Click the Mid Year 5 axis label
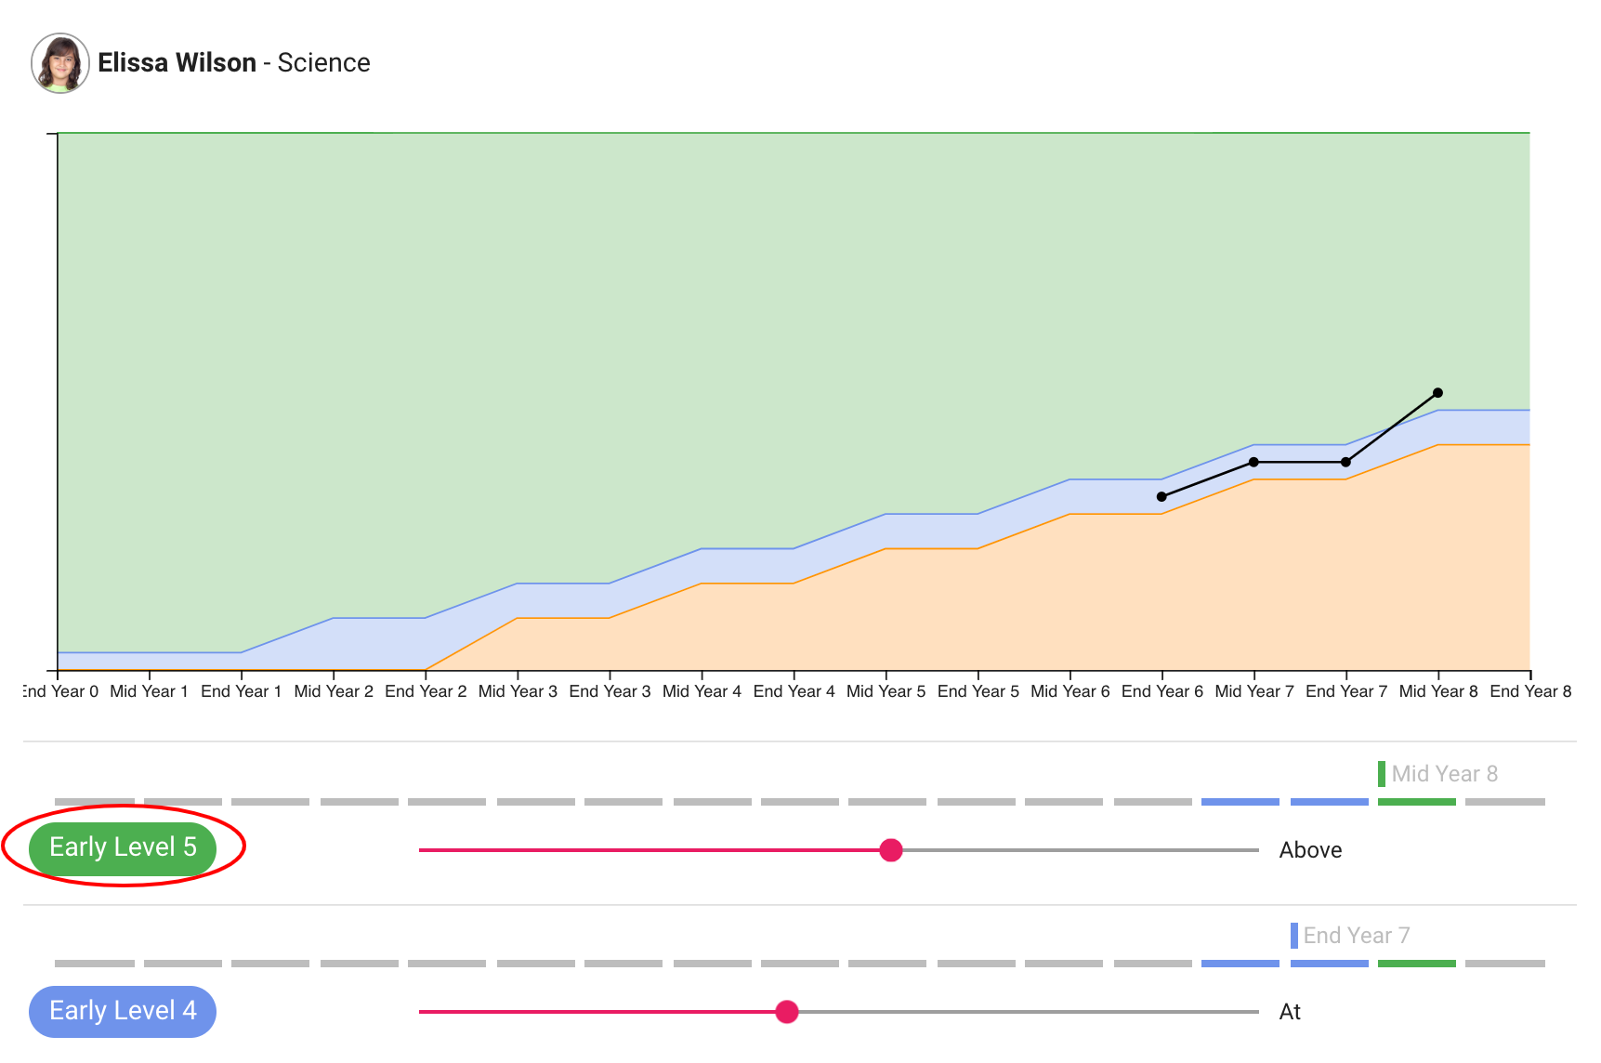The image size is (1601, 1063). point(886,691)
